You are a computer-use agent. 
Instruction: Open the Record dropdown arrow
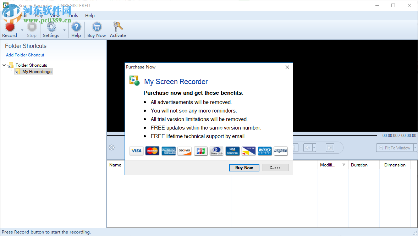tap(22, 29)
